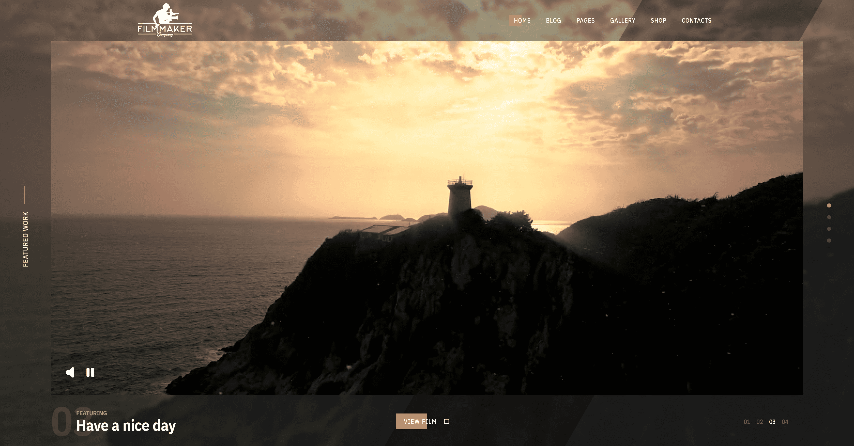Click the square icon beside View Film
This screenshot has height=446, width=854.
pos(447,421)
